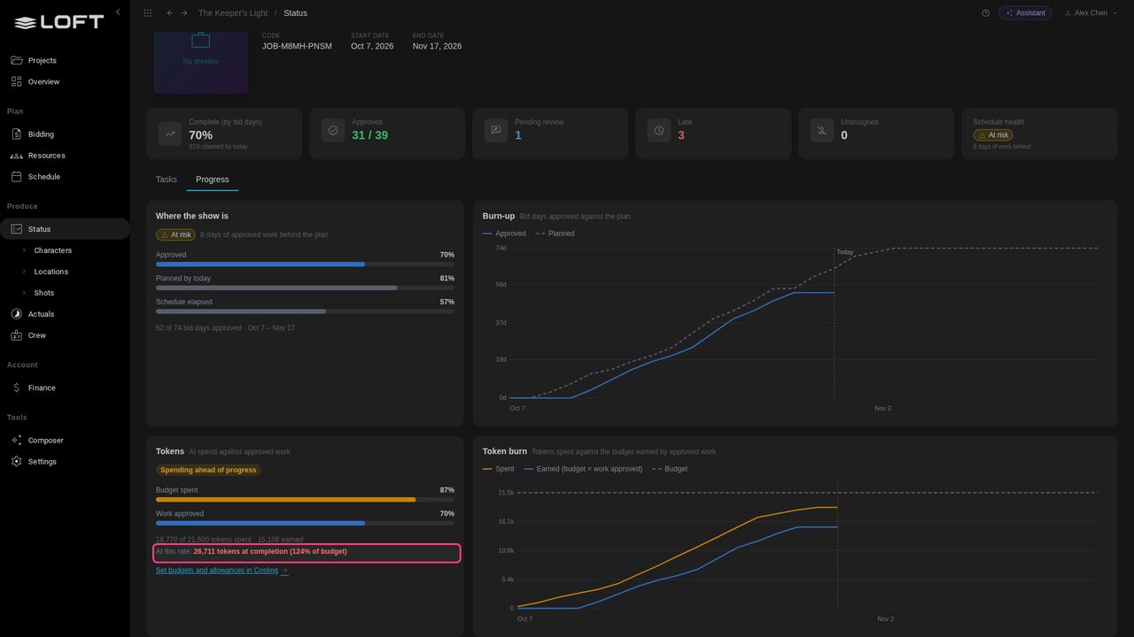
Task: Toggle the Planned series in Burn-up legend
Action: (555, 234)
